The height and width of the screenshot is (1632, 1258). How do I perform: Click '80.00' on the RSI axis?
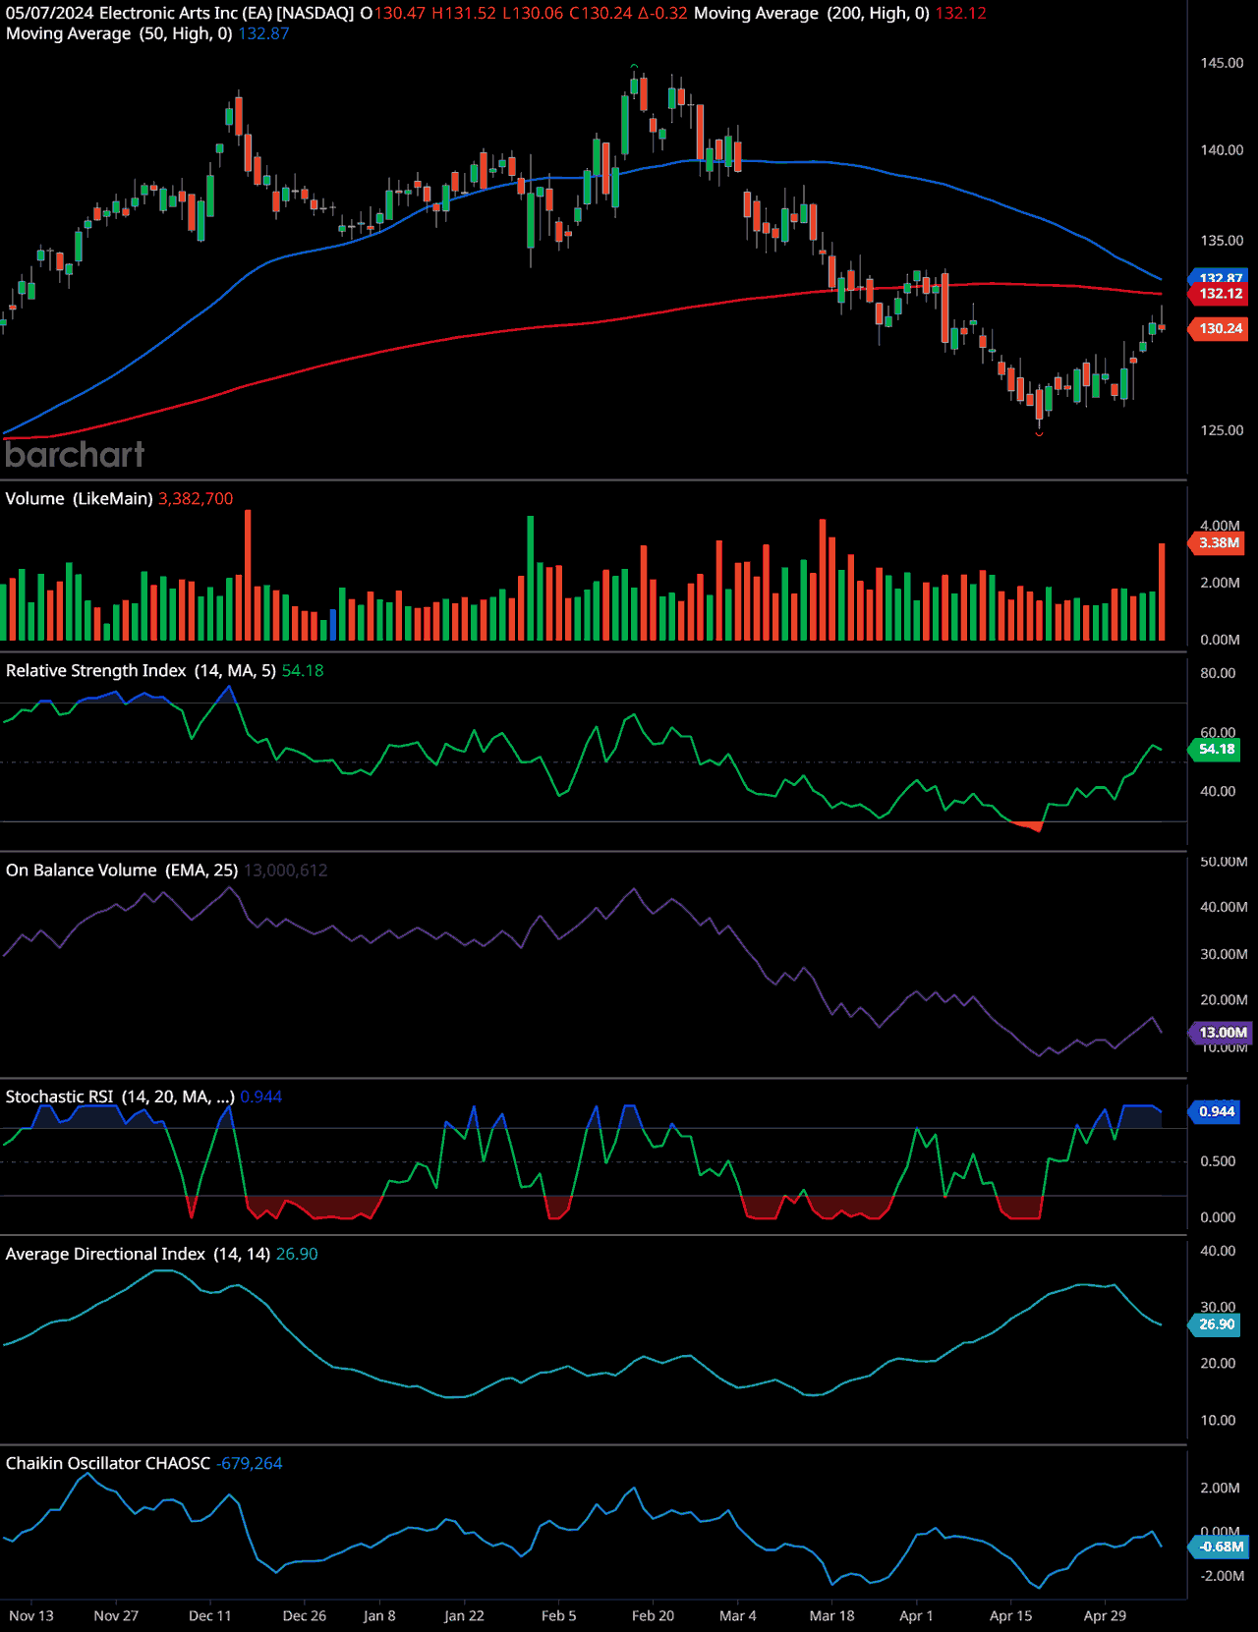(1218, 673)
